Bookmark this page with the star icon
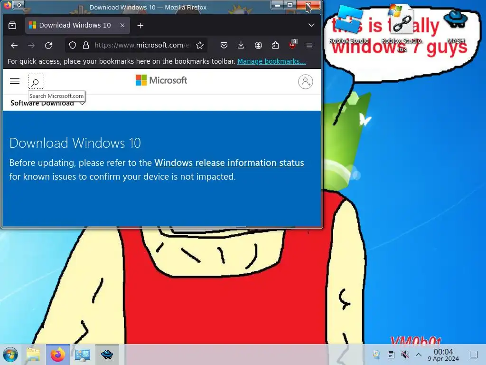Viewport: 486px width, 365px height. click(x=200, y=45)
